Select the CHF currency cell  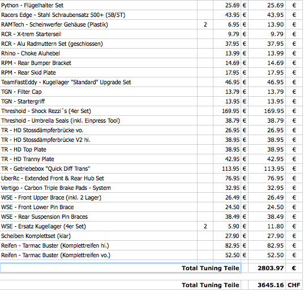point(294,285)
